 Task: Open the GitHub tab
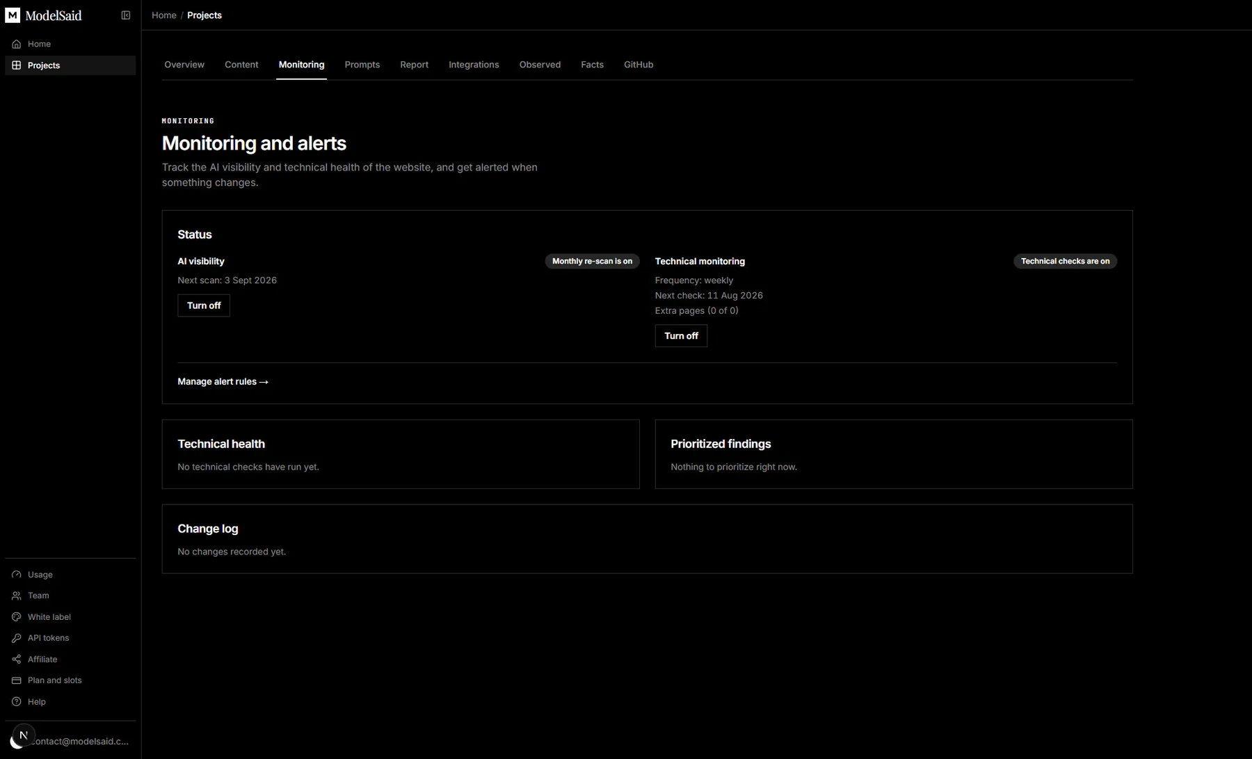pos(639,65)
